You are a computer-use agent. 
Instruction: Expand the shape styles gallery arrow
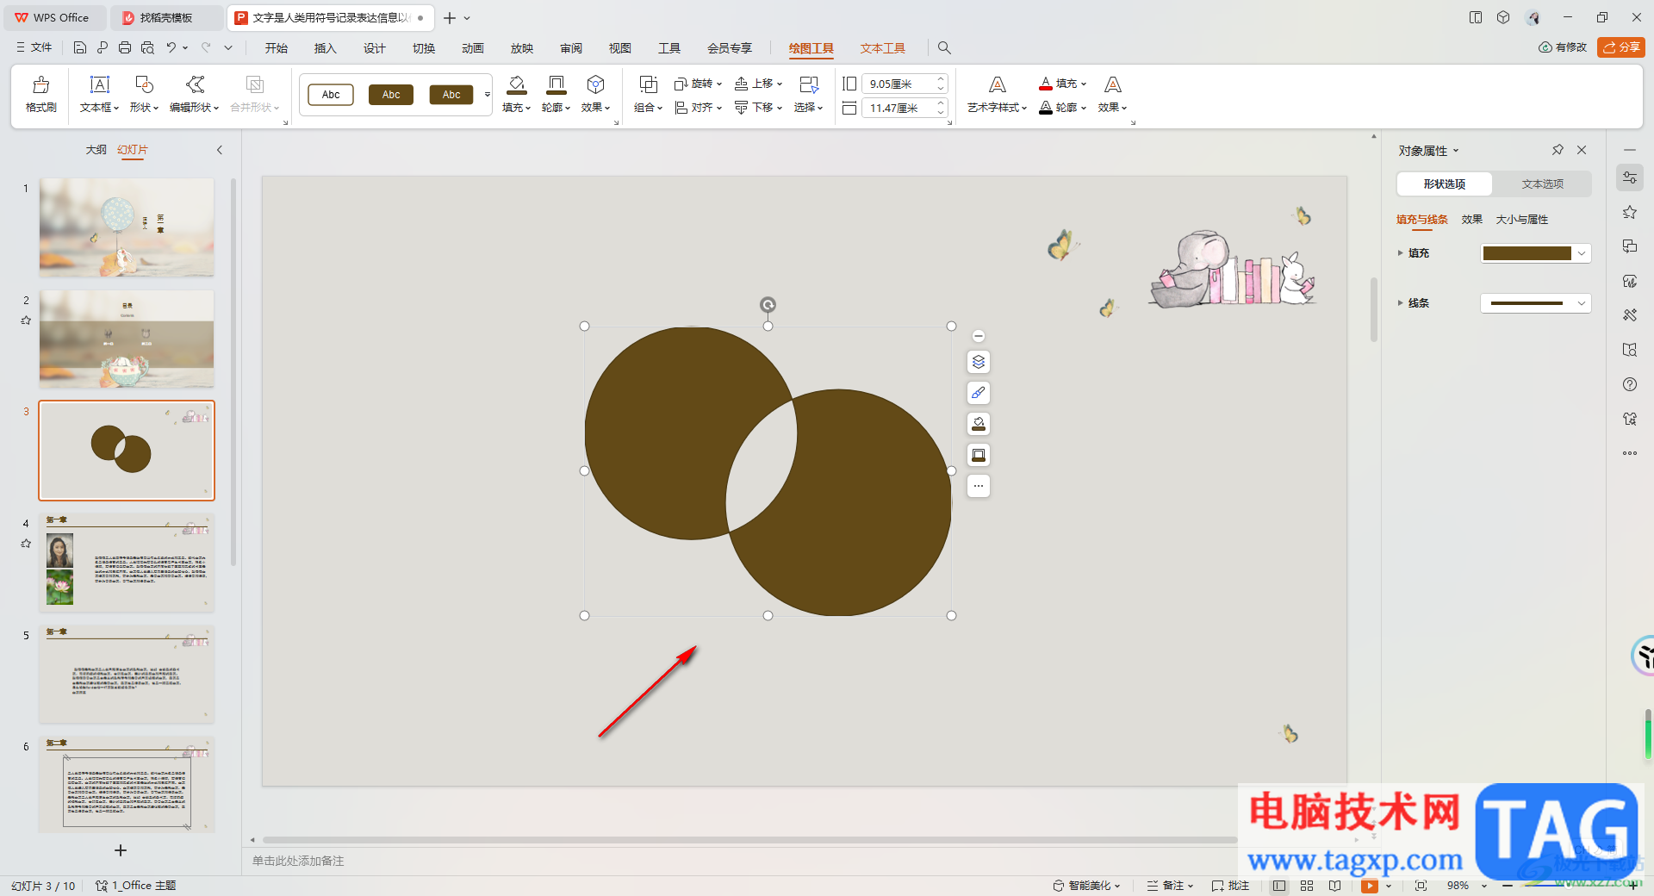[x=488, y=95]
